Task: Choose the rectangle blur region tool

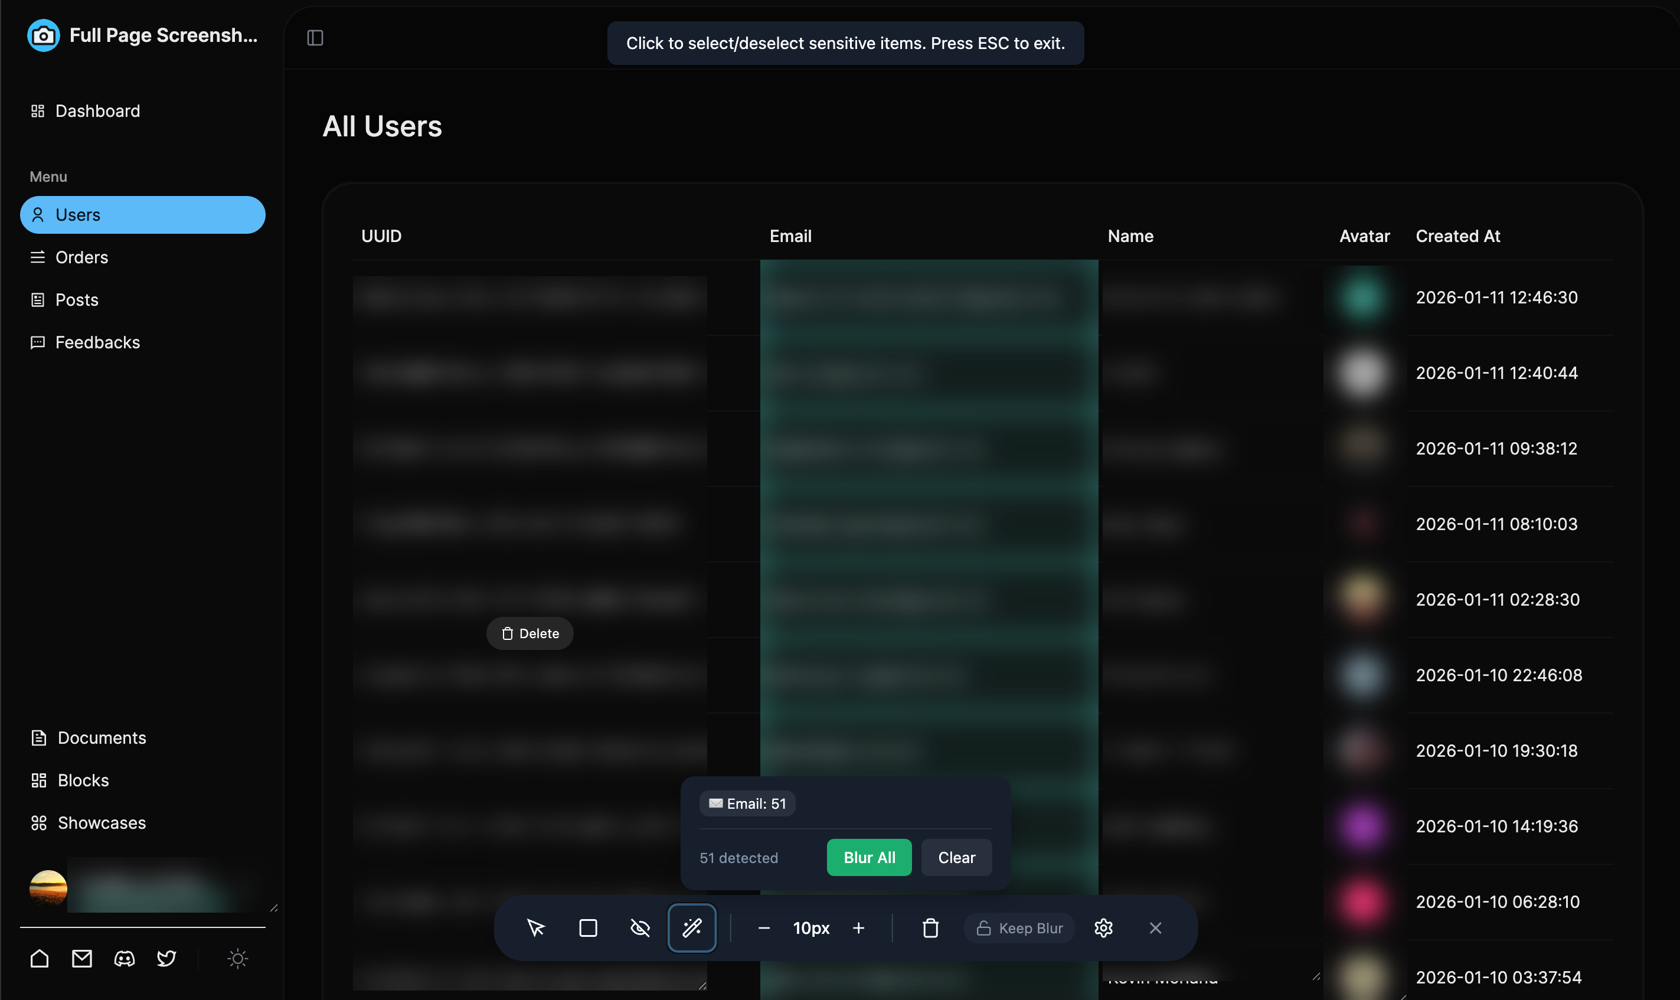Action: tap(588, 927)
